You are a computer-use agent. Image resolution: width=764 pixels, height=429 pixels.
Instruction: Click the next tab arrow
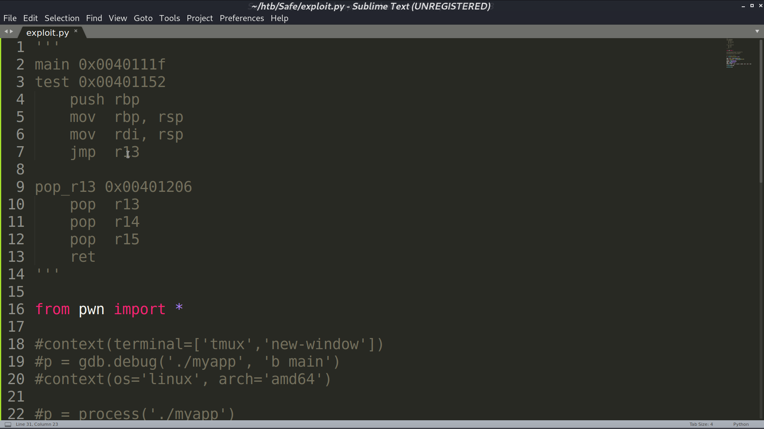coord(12,31)
